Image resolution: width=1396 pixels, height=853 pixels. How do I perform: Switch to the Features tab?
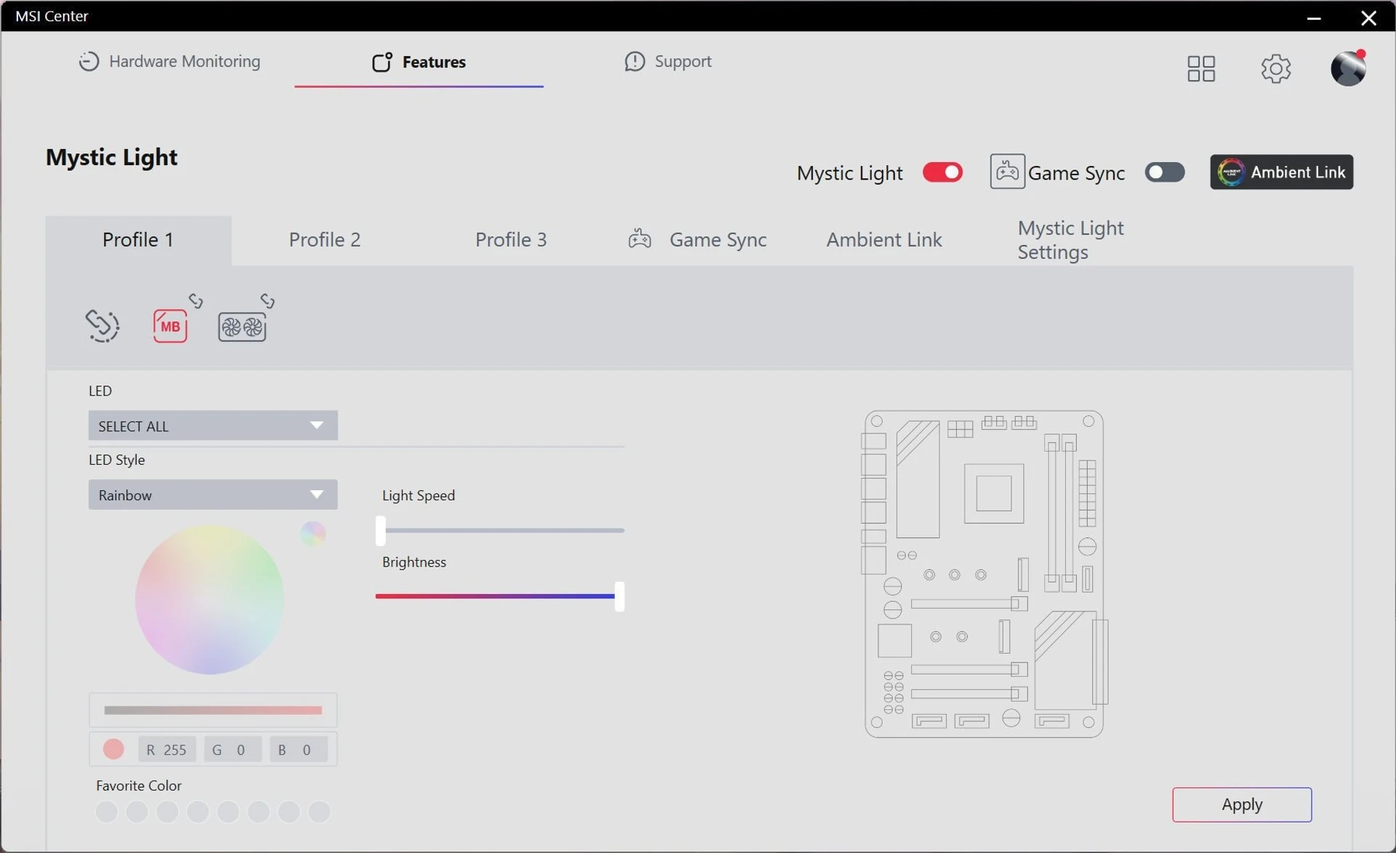pyautogui.click(x=419, y=62)
